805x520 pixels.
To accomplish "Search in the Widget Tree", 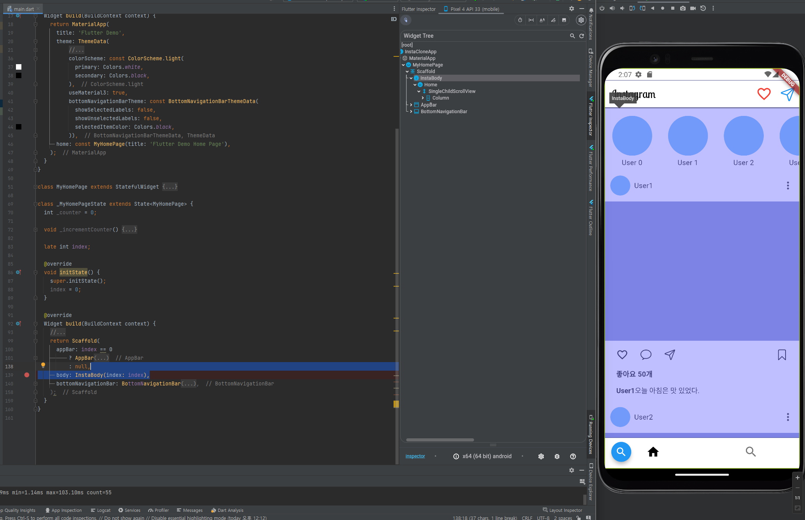I will click(x=572, y=36).
